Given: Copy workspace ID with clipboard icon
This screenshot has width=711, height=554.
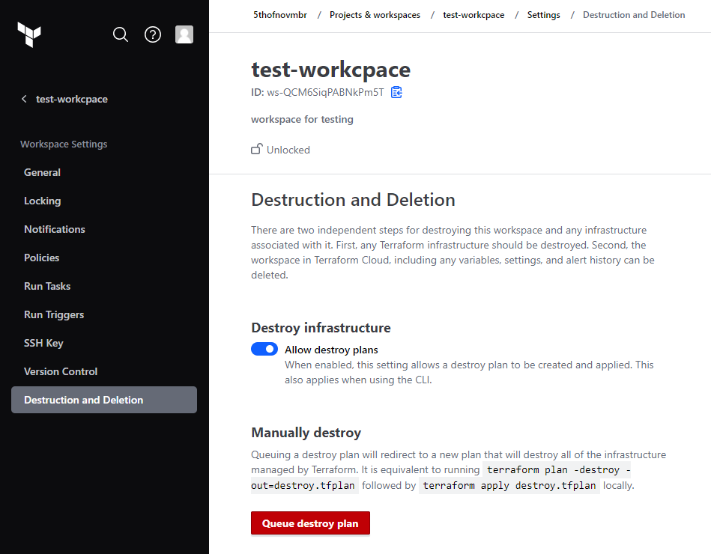Looking at the screenshot, I should [396, 92].
